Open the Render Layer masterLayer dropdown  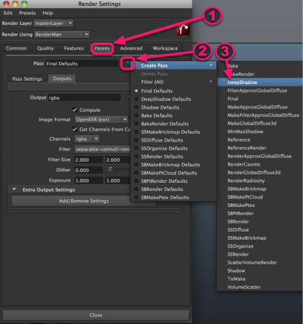[x=53, y=23]
